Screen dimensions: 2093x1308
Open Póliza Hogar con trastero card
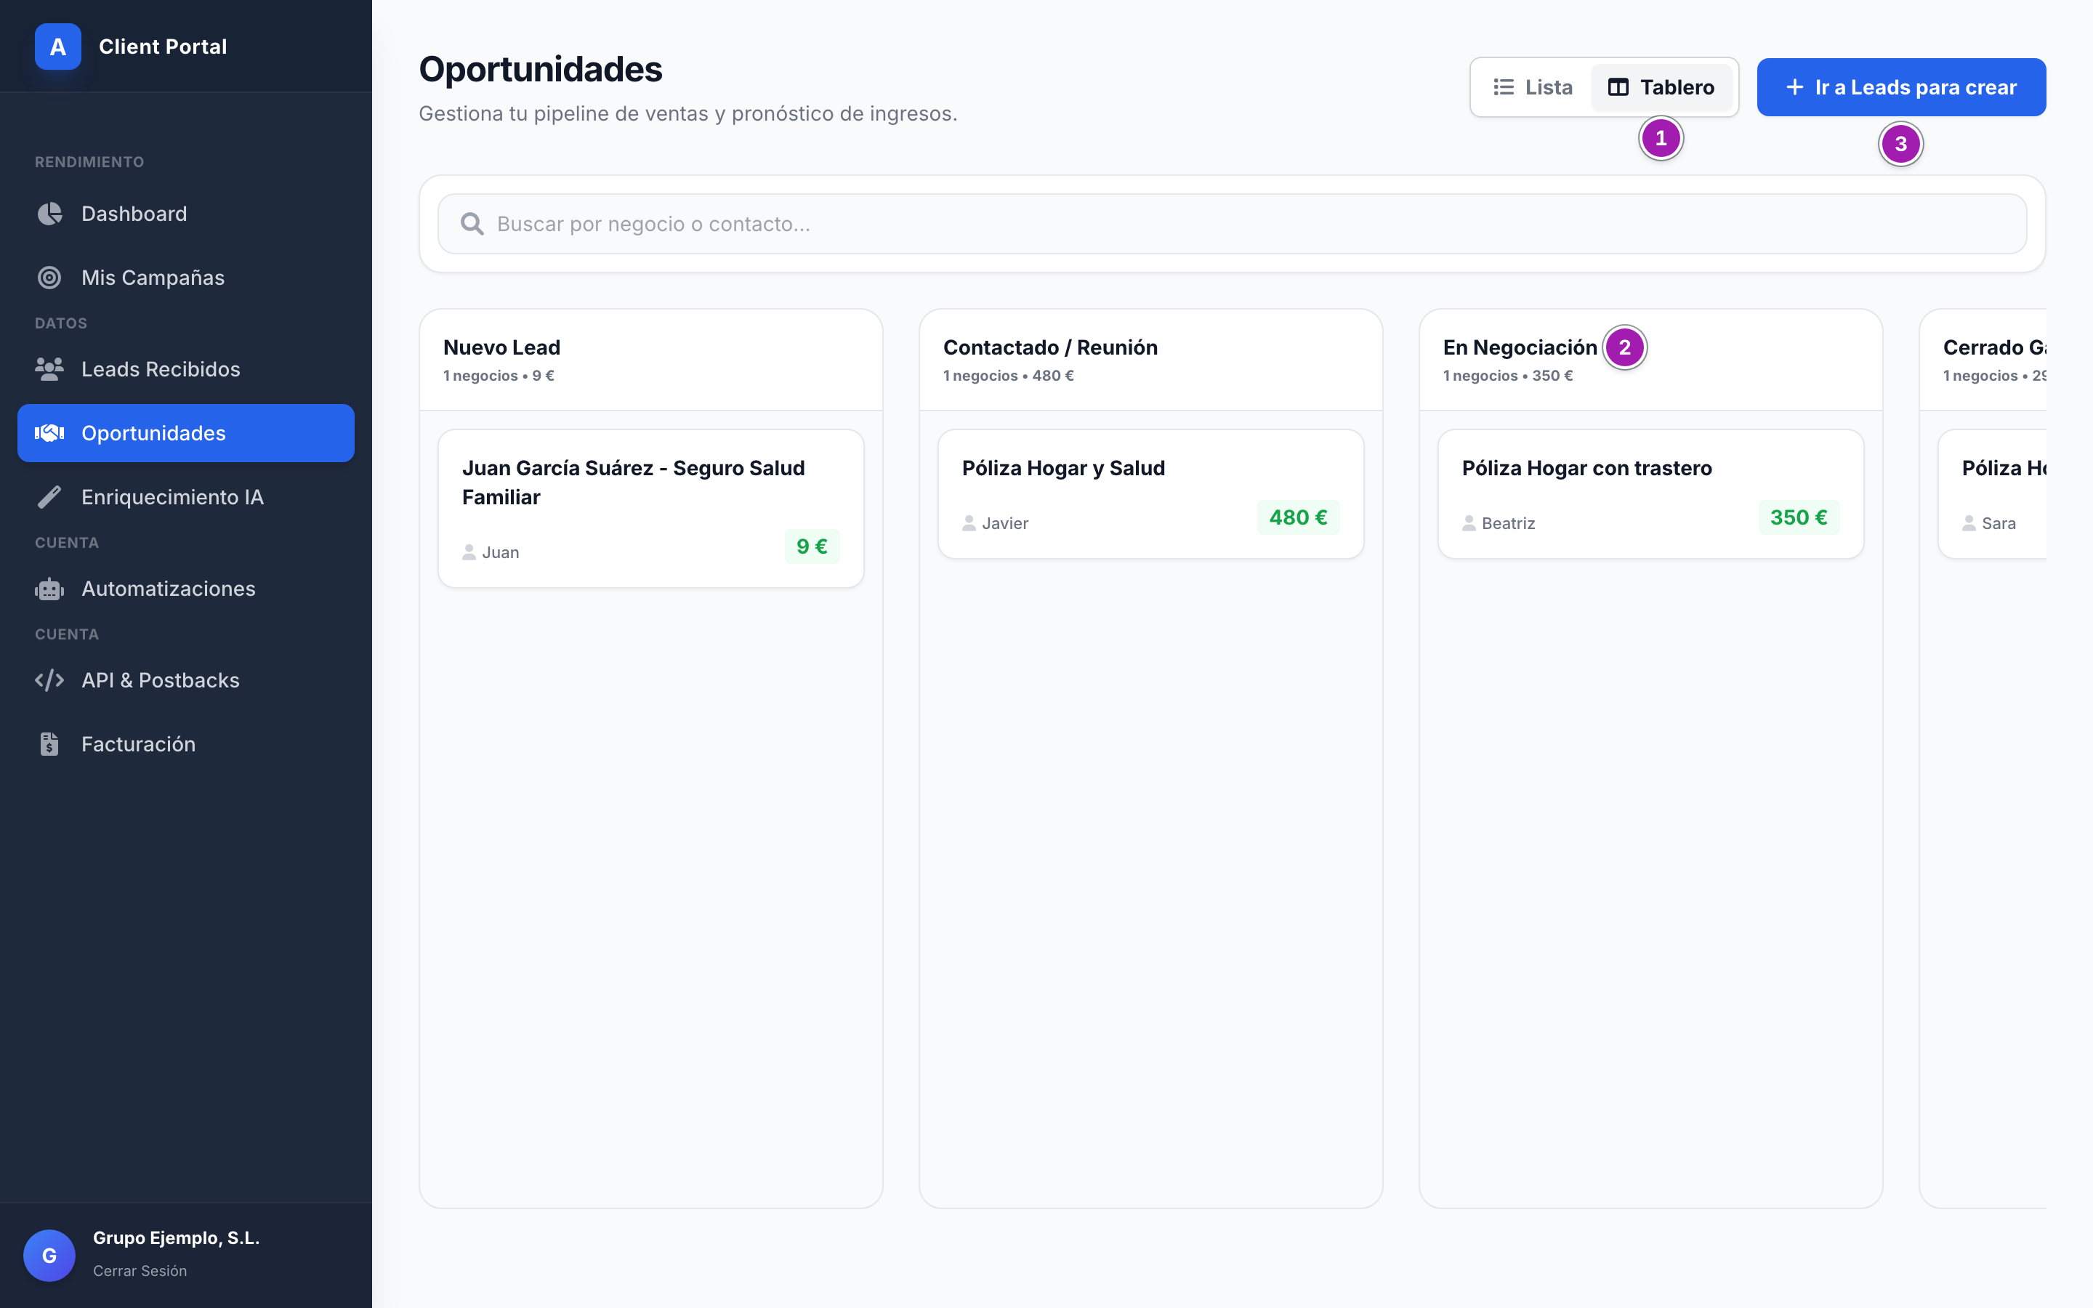[1650, 494]
